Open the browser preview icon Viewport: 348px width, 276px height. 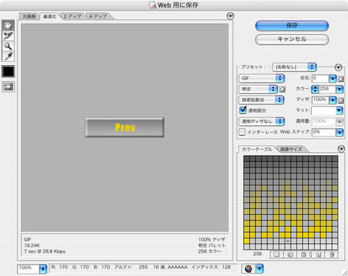(248, 269)
